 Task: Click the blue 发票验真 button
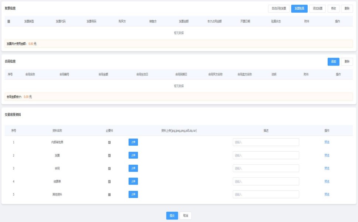tap(299, 9)
